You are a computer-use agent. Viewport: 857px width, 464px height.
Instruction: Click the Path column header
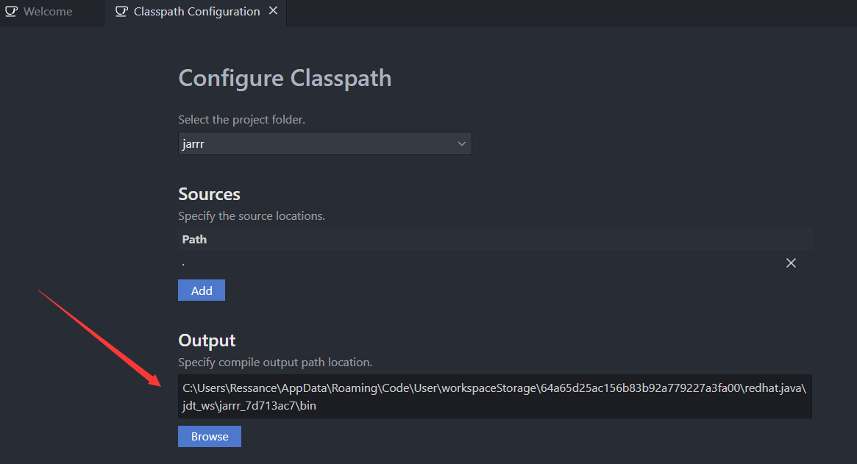tap(193, 239)
